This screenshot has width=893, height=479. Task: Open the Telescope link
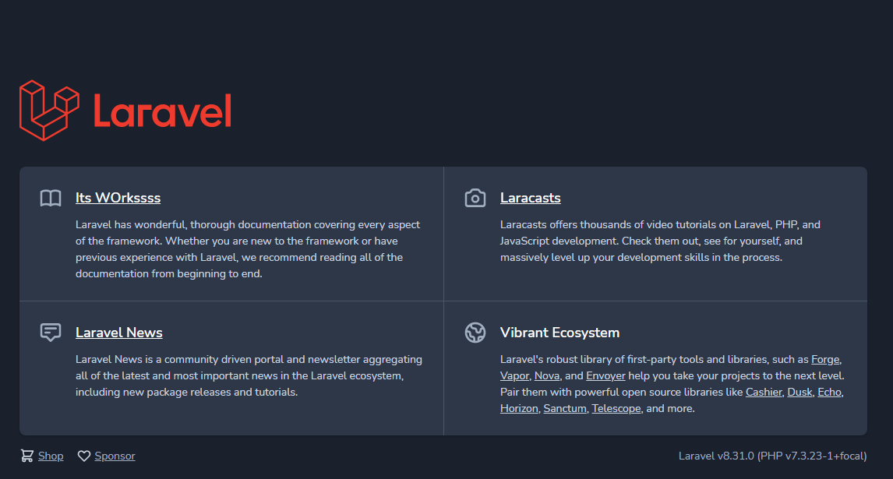pos(616,408)
